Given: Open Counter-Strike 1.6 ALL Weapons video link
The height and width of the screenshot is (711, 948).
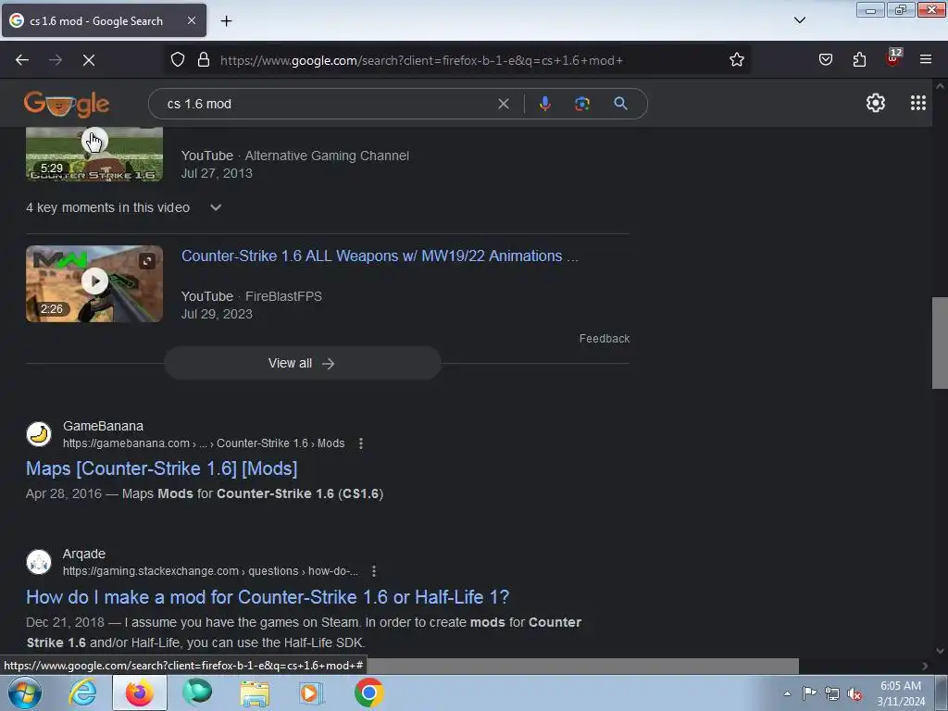Looking at the screenshot, I should point(380,256).
